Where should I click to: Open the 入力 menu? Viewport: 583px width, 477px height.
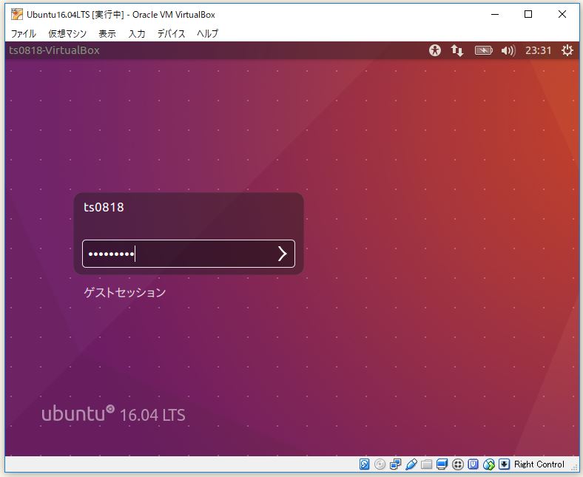coord(137,34)
